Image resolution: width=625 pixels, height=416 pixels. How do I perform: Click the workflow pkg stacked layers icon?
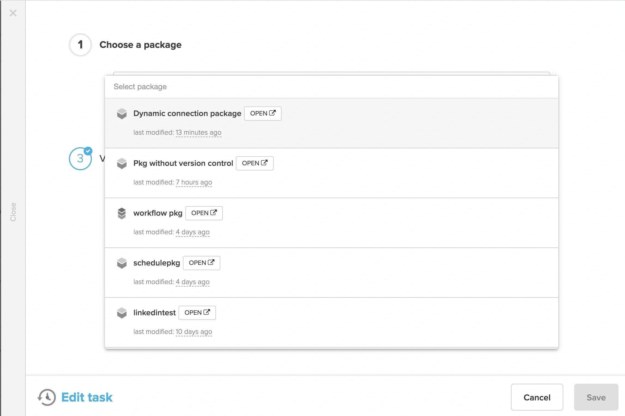click(122, 213)
